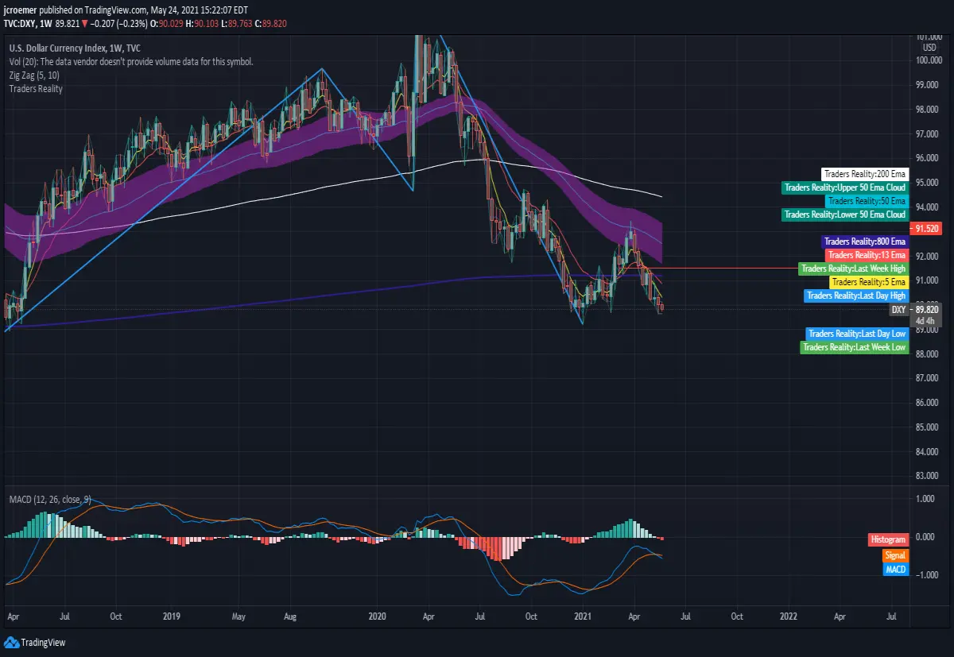Click the MACD (12, 26, close, 9) legend

pos(50,499)
